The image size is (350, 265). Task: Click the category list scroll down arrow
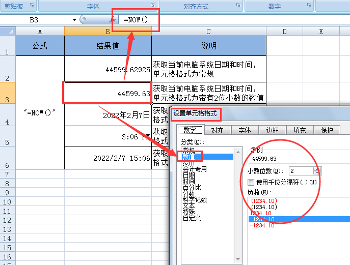point(238,259)
